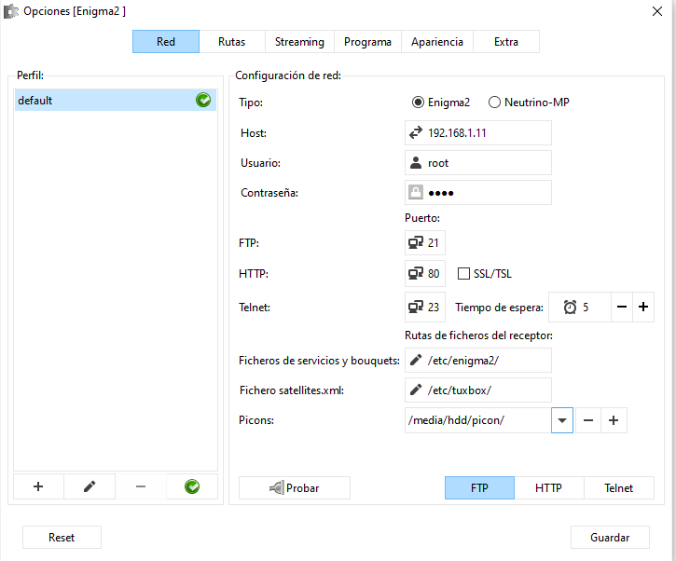
Task: Click the remove profile minus icon
Action: tap(141, 486)
